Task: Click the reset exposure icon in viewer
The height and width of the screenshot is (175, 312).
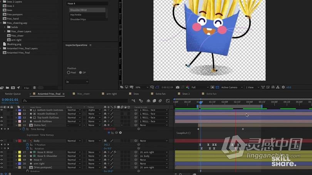Action: [x=283, y=87]
